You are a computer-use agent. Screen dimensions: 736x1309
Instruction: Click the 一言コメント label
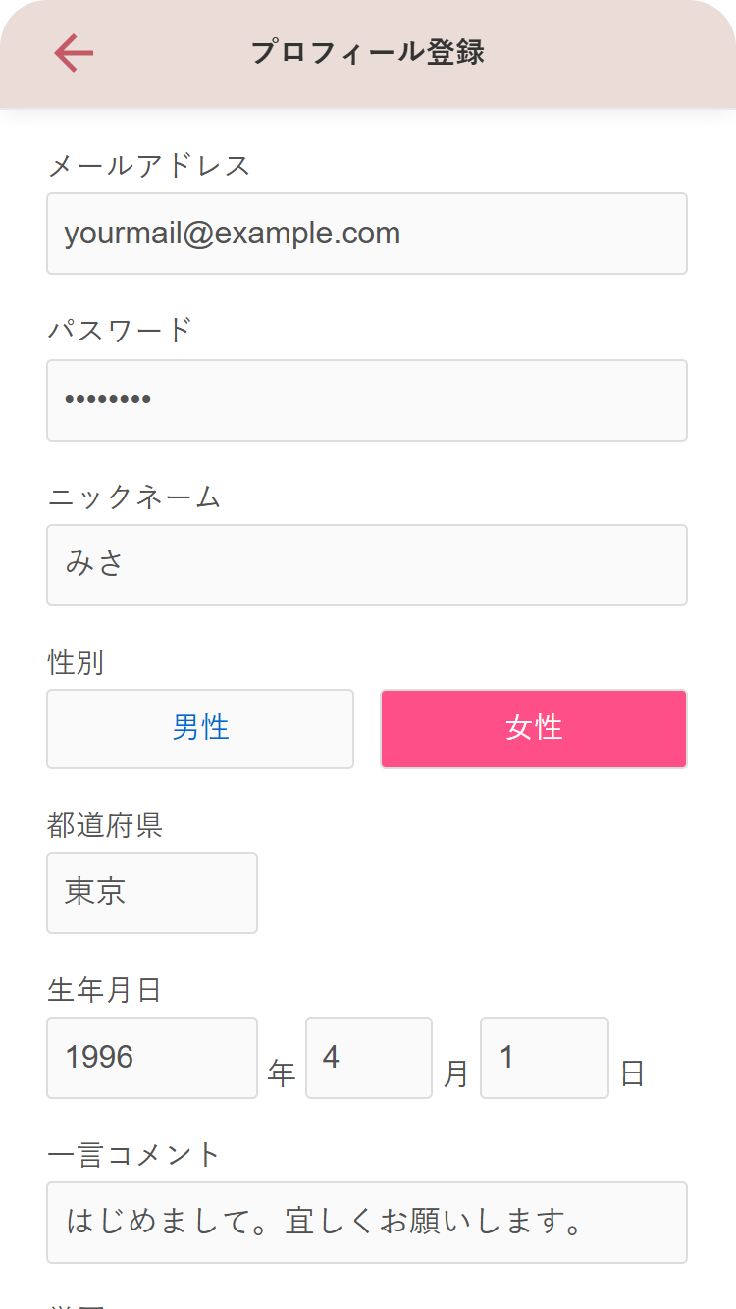coord(134,1156)
